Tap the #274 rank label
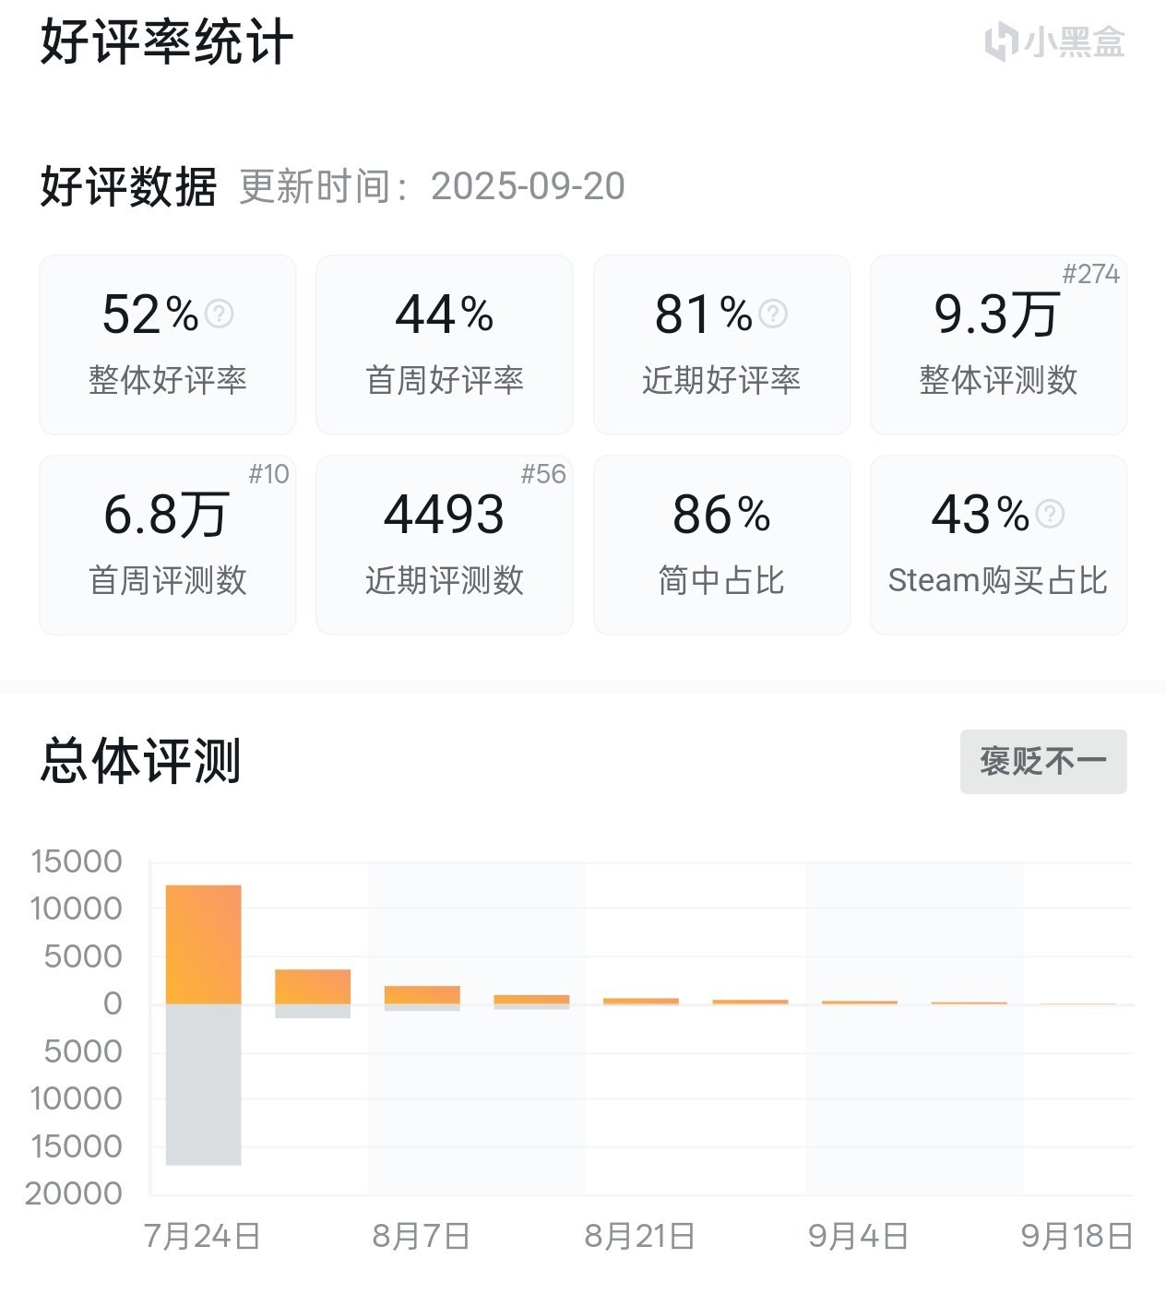Image resolution: width=1166 pixels, height=1294 pixels. (x=1090, y=274)
